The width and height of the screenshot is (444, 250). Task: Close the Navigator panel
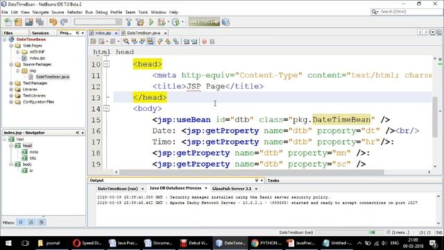(83, 133)
